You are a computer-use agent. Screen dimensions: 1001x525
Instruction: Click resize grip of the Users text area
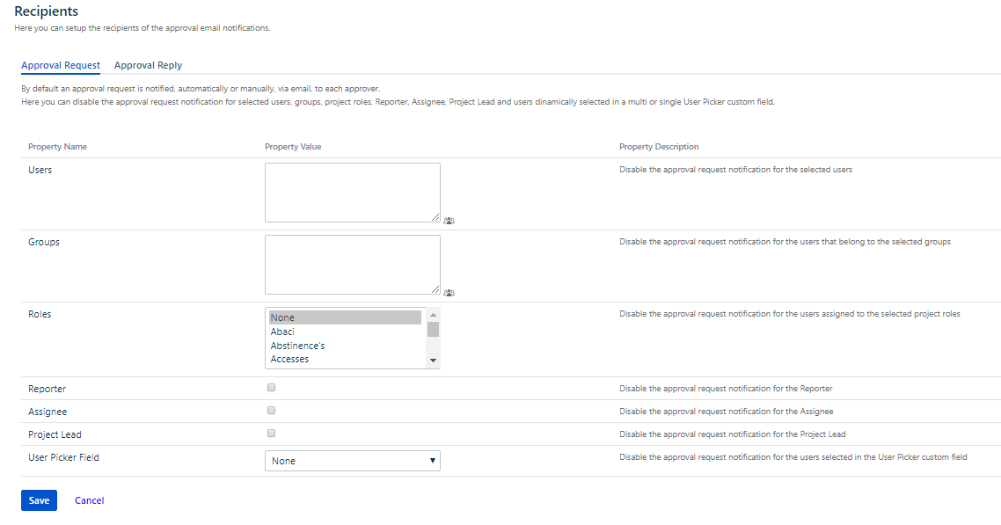click(x=435, y=217)
